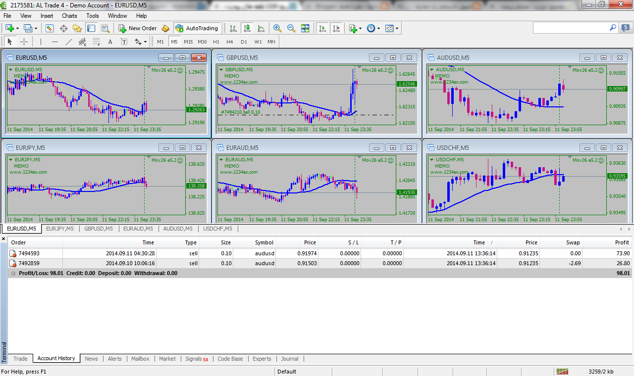Open the Signals terminal tab
The image size is (634, 376).
coord(197,359)
